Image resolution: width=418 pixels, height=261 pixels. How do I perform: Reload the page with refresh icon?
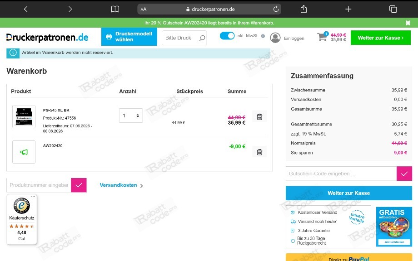276,9
